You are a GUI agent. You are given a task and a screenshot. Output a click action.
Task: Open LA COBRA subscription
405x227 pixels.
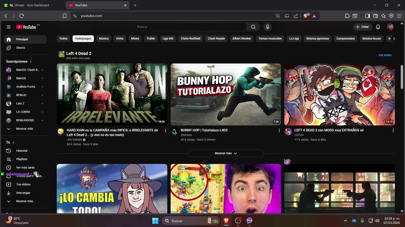tap(25, 112)
